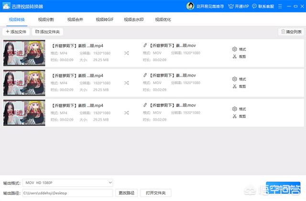Screen dimensions: 306x201
Task: Open the 视频合并 tab
Action: tap(75, 20)
